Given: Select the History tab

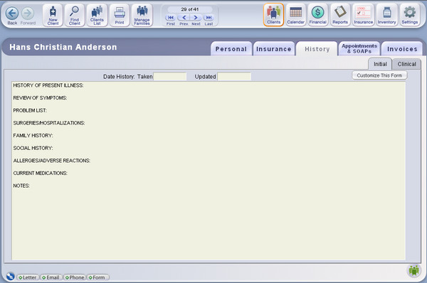Looking at the screenshot, I should [x=317, y=49].
